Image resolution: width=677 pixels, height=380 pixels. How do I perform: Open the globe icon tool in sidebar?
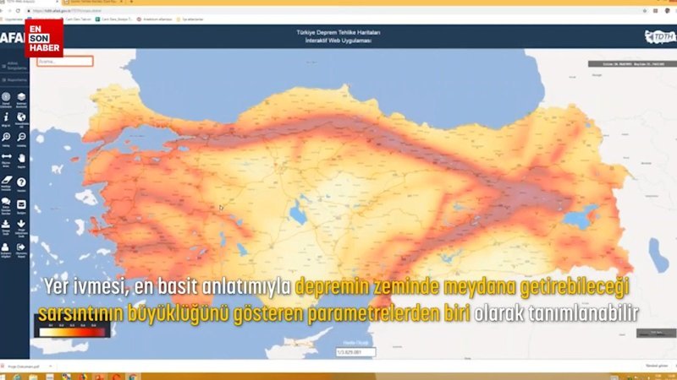point(22,118)
